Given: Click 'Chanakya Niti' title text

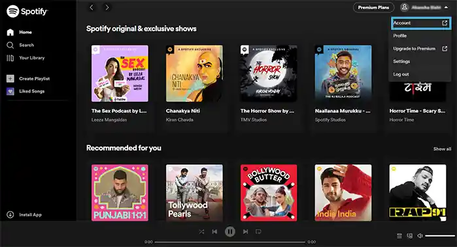Looking at the screenshot, I should coord(183,111).
